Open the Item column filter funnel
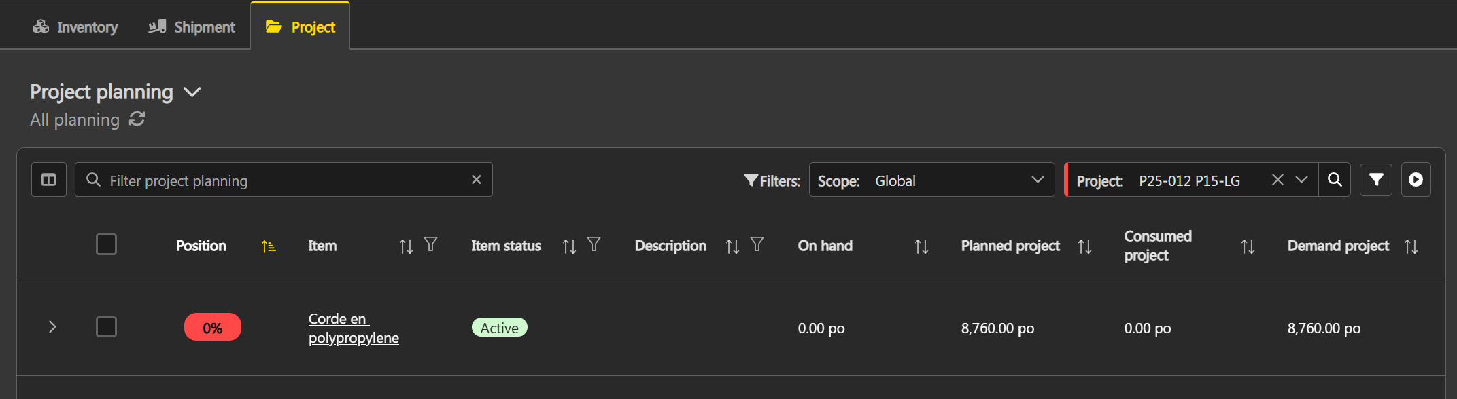Viewport: 1457px width, 399px height. 430,244
